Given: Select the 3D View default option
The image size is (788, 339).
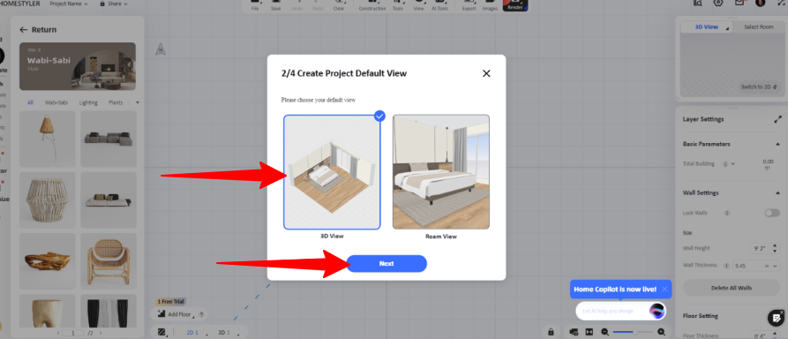Looking at the screenshot, I should (x=332, y=172).
